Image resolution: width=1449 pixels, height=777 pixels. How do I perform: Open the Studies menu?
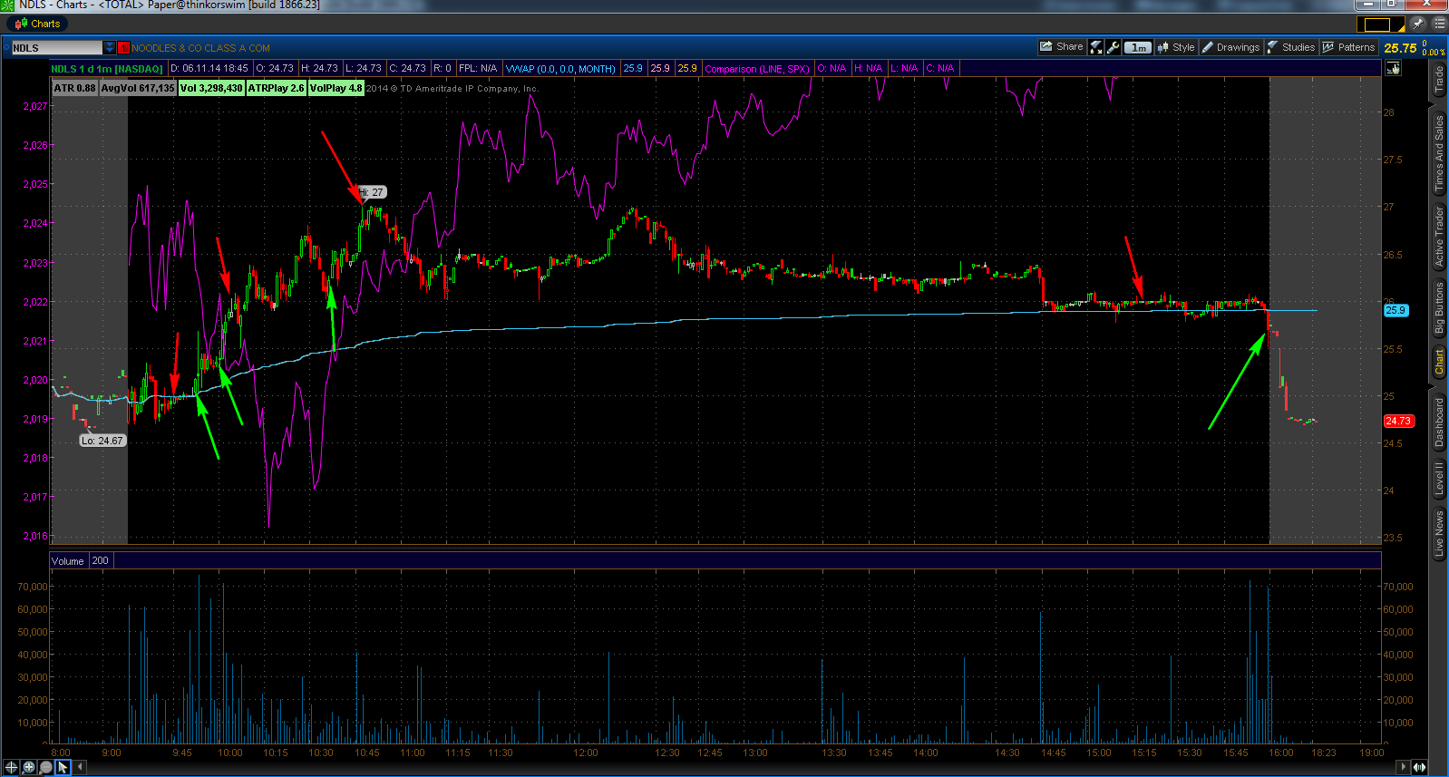pos(1291,47)
